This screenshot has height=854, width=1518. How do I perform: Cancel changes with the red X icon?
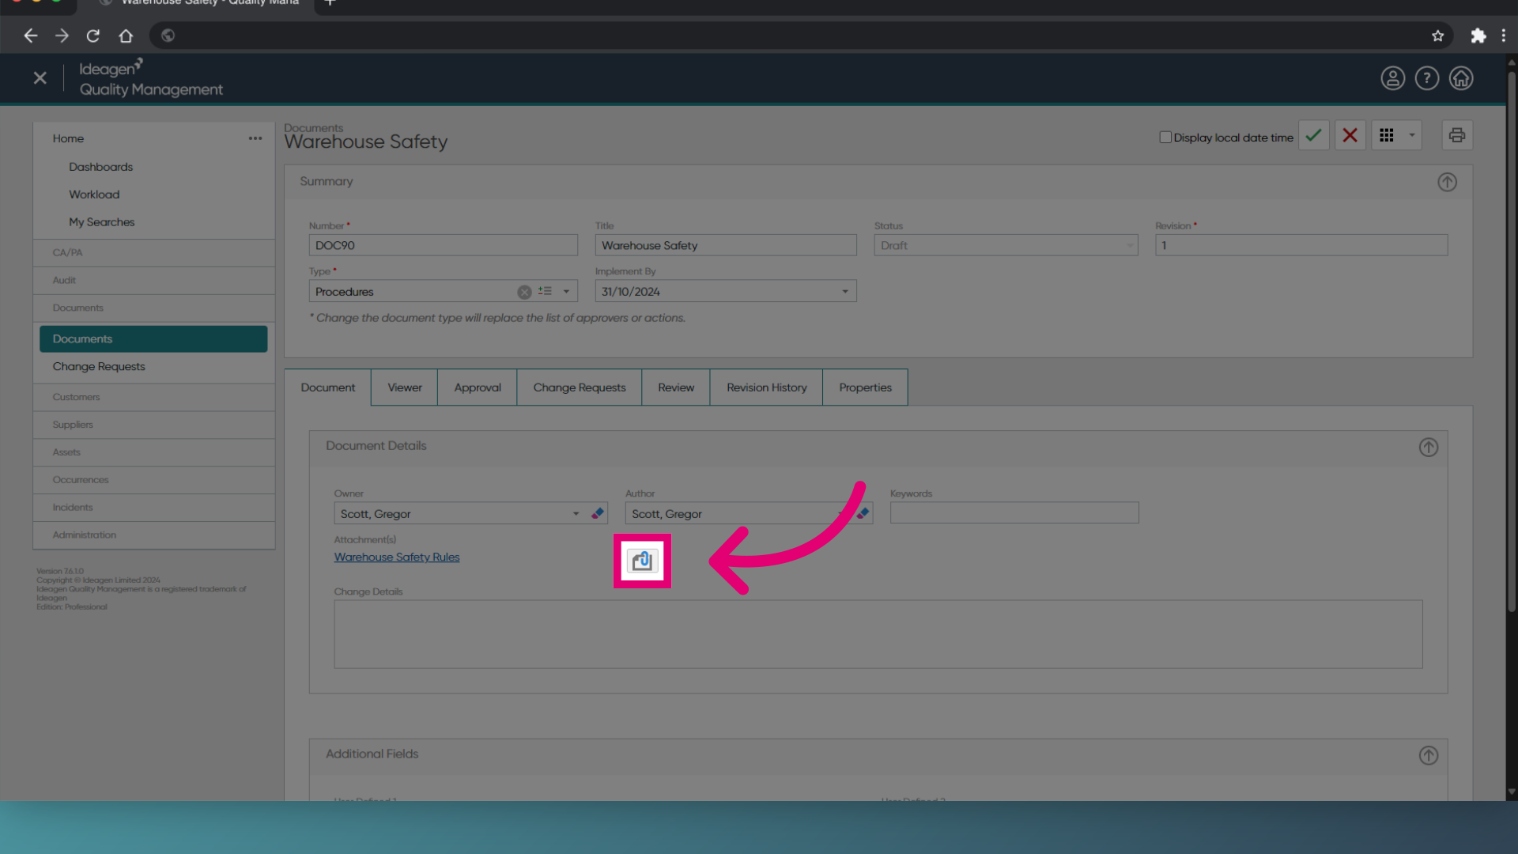[x=1350, y=135]
